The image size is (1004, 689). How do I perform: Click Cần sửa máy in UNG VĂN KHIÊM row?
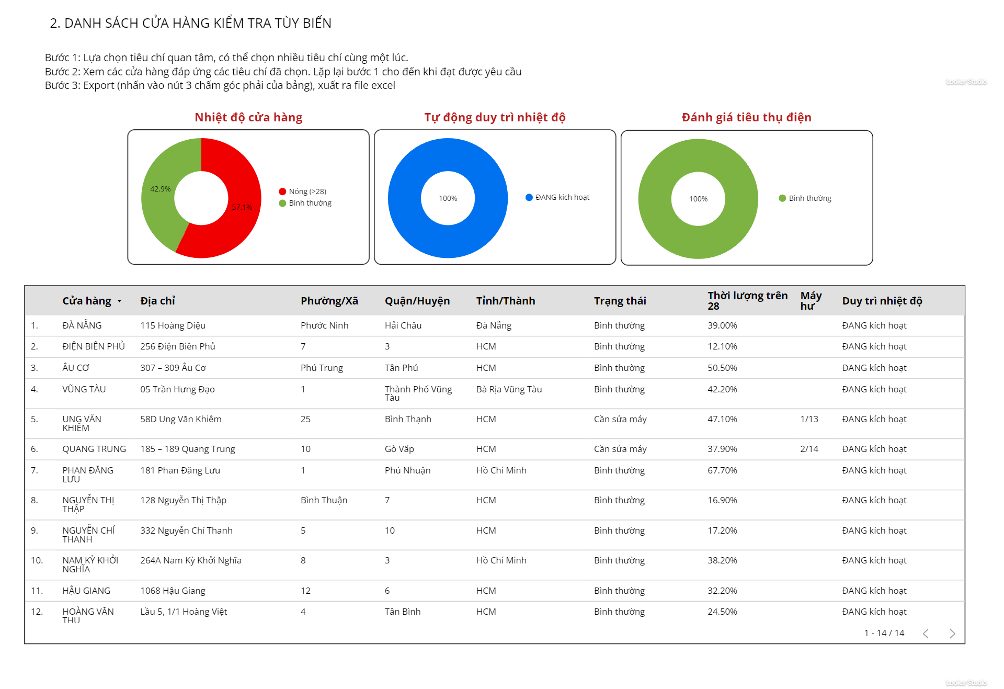(620, 419)
